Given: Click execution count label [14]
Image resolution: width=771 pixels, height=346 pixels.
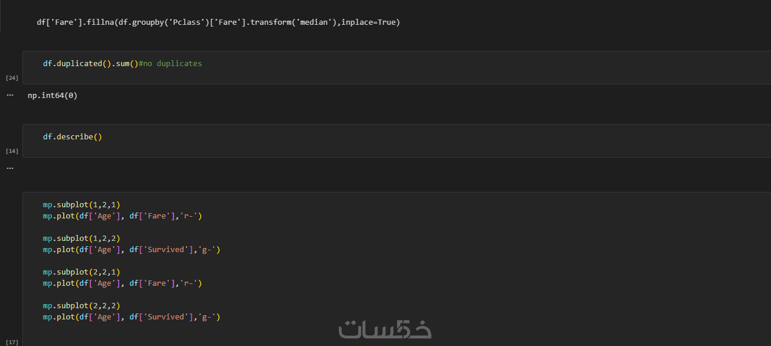Looking at the screenshot, I should point(12,151).
